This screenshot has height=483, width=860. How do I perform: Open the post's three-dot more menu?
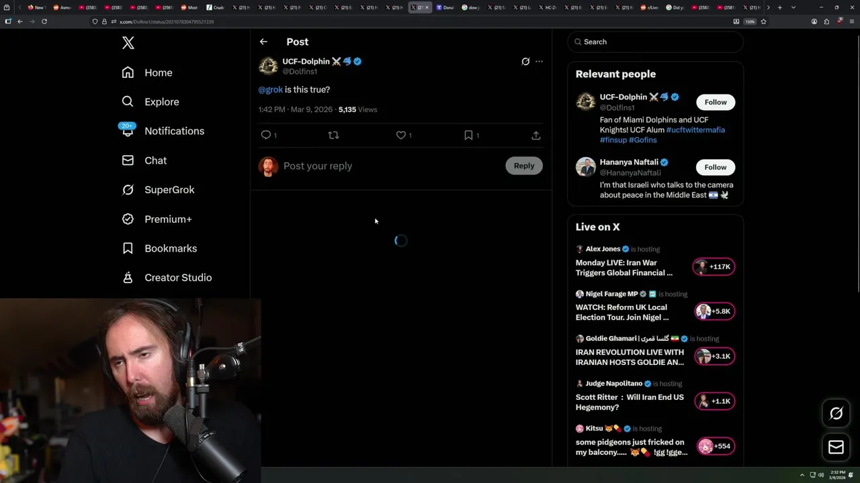click(539, 61)
